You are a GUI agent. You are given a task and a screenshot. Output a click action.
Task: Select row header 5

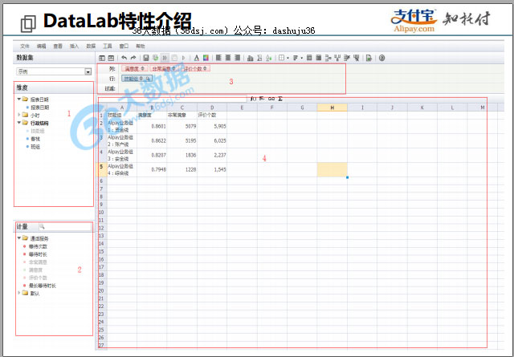[101, 169]
